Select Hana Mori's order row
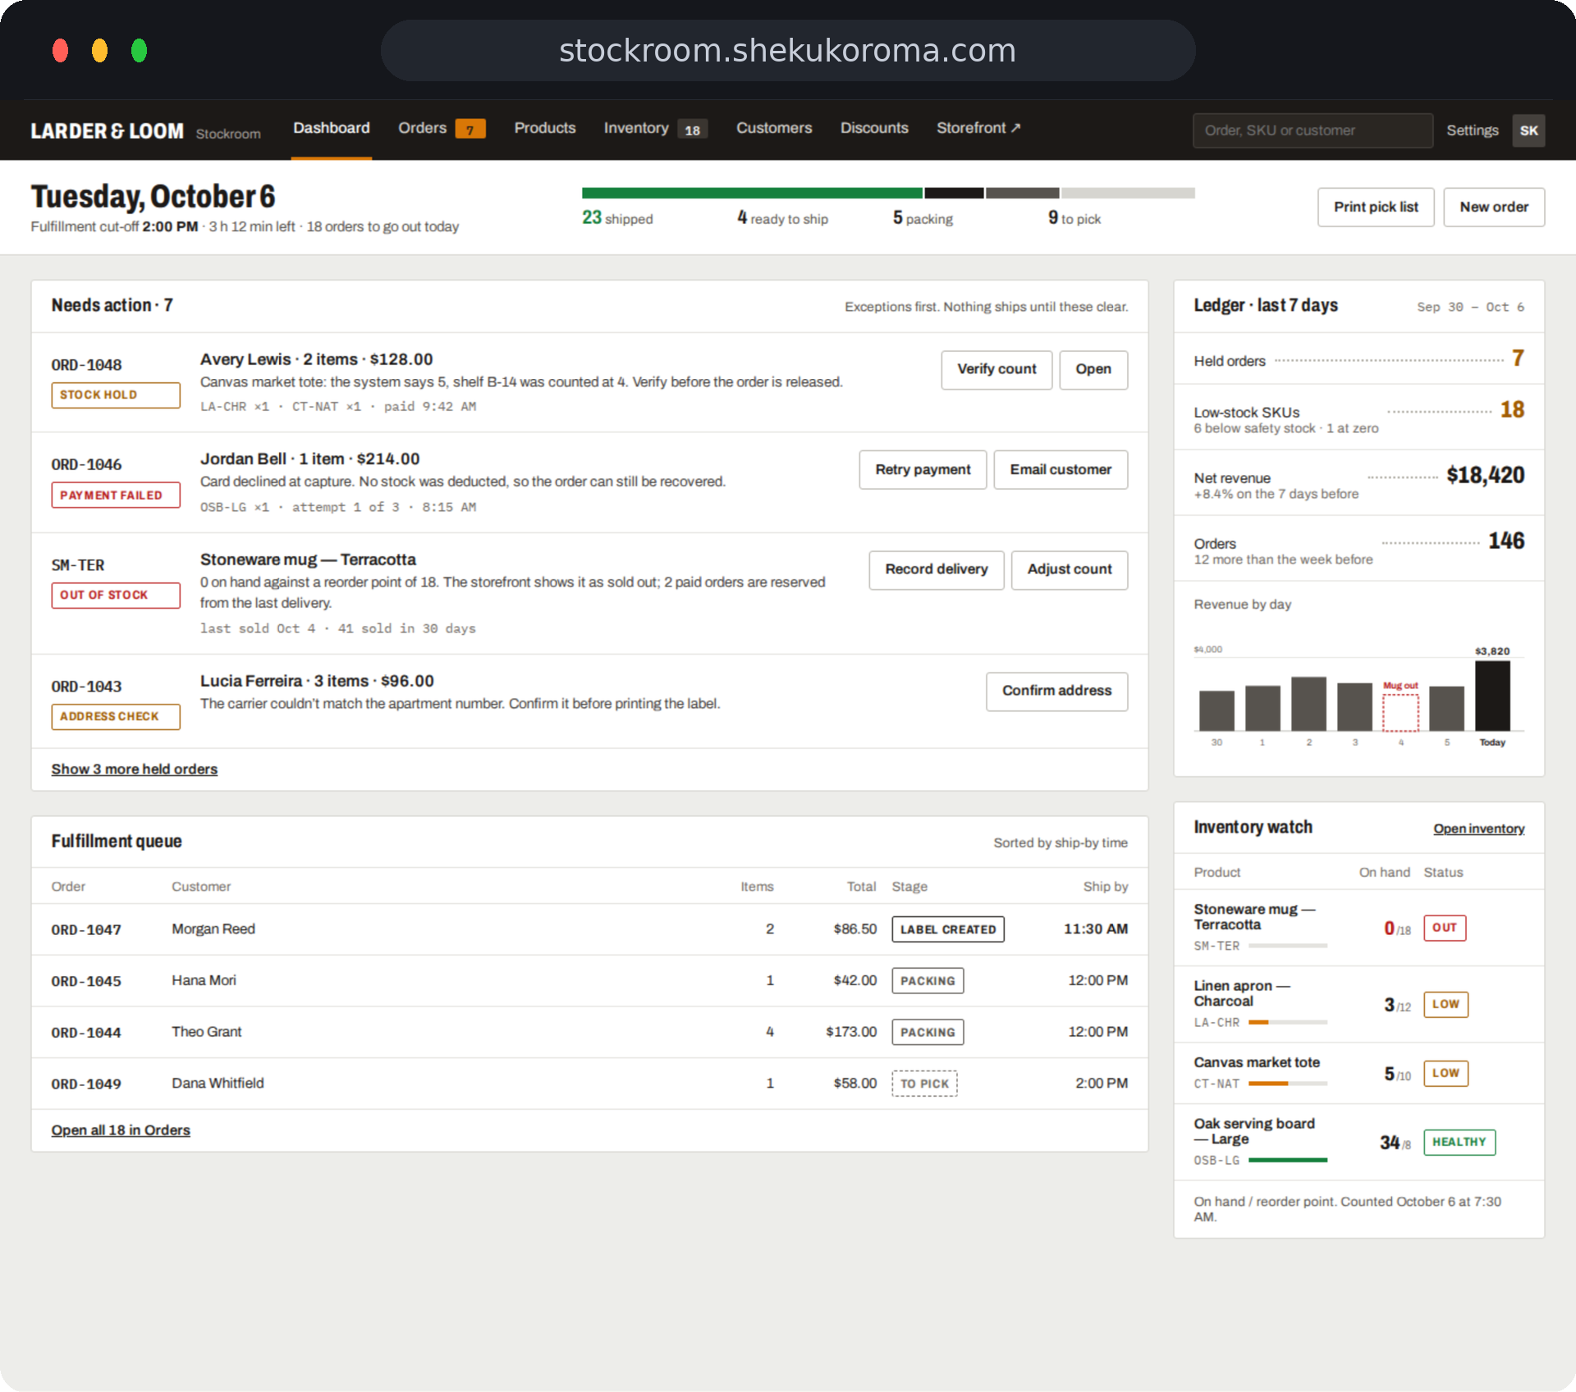 (589, 980)
